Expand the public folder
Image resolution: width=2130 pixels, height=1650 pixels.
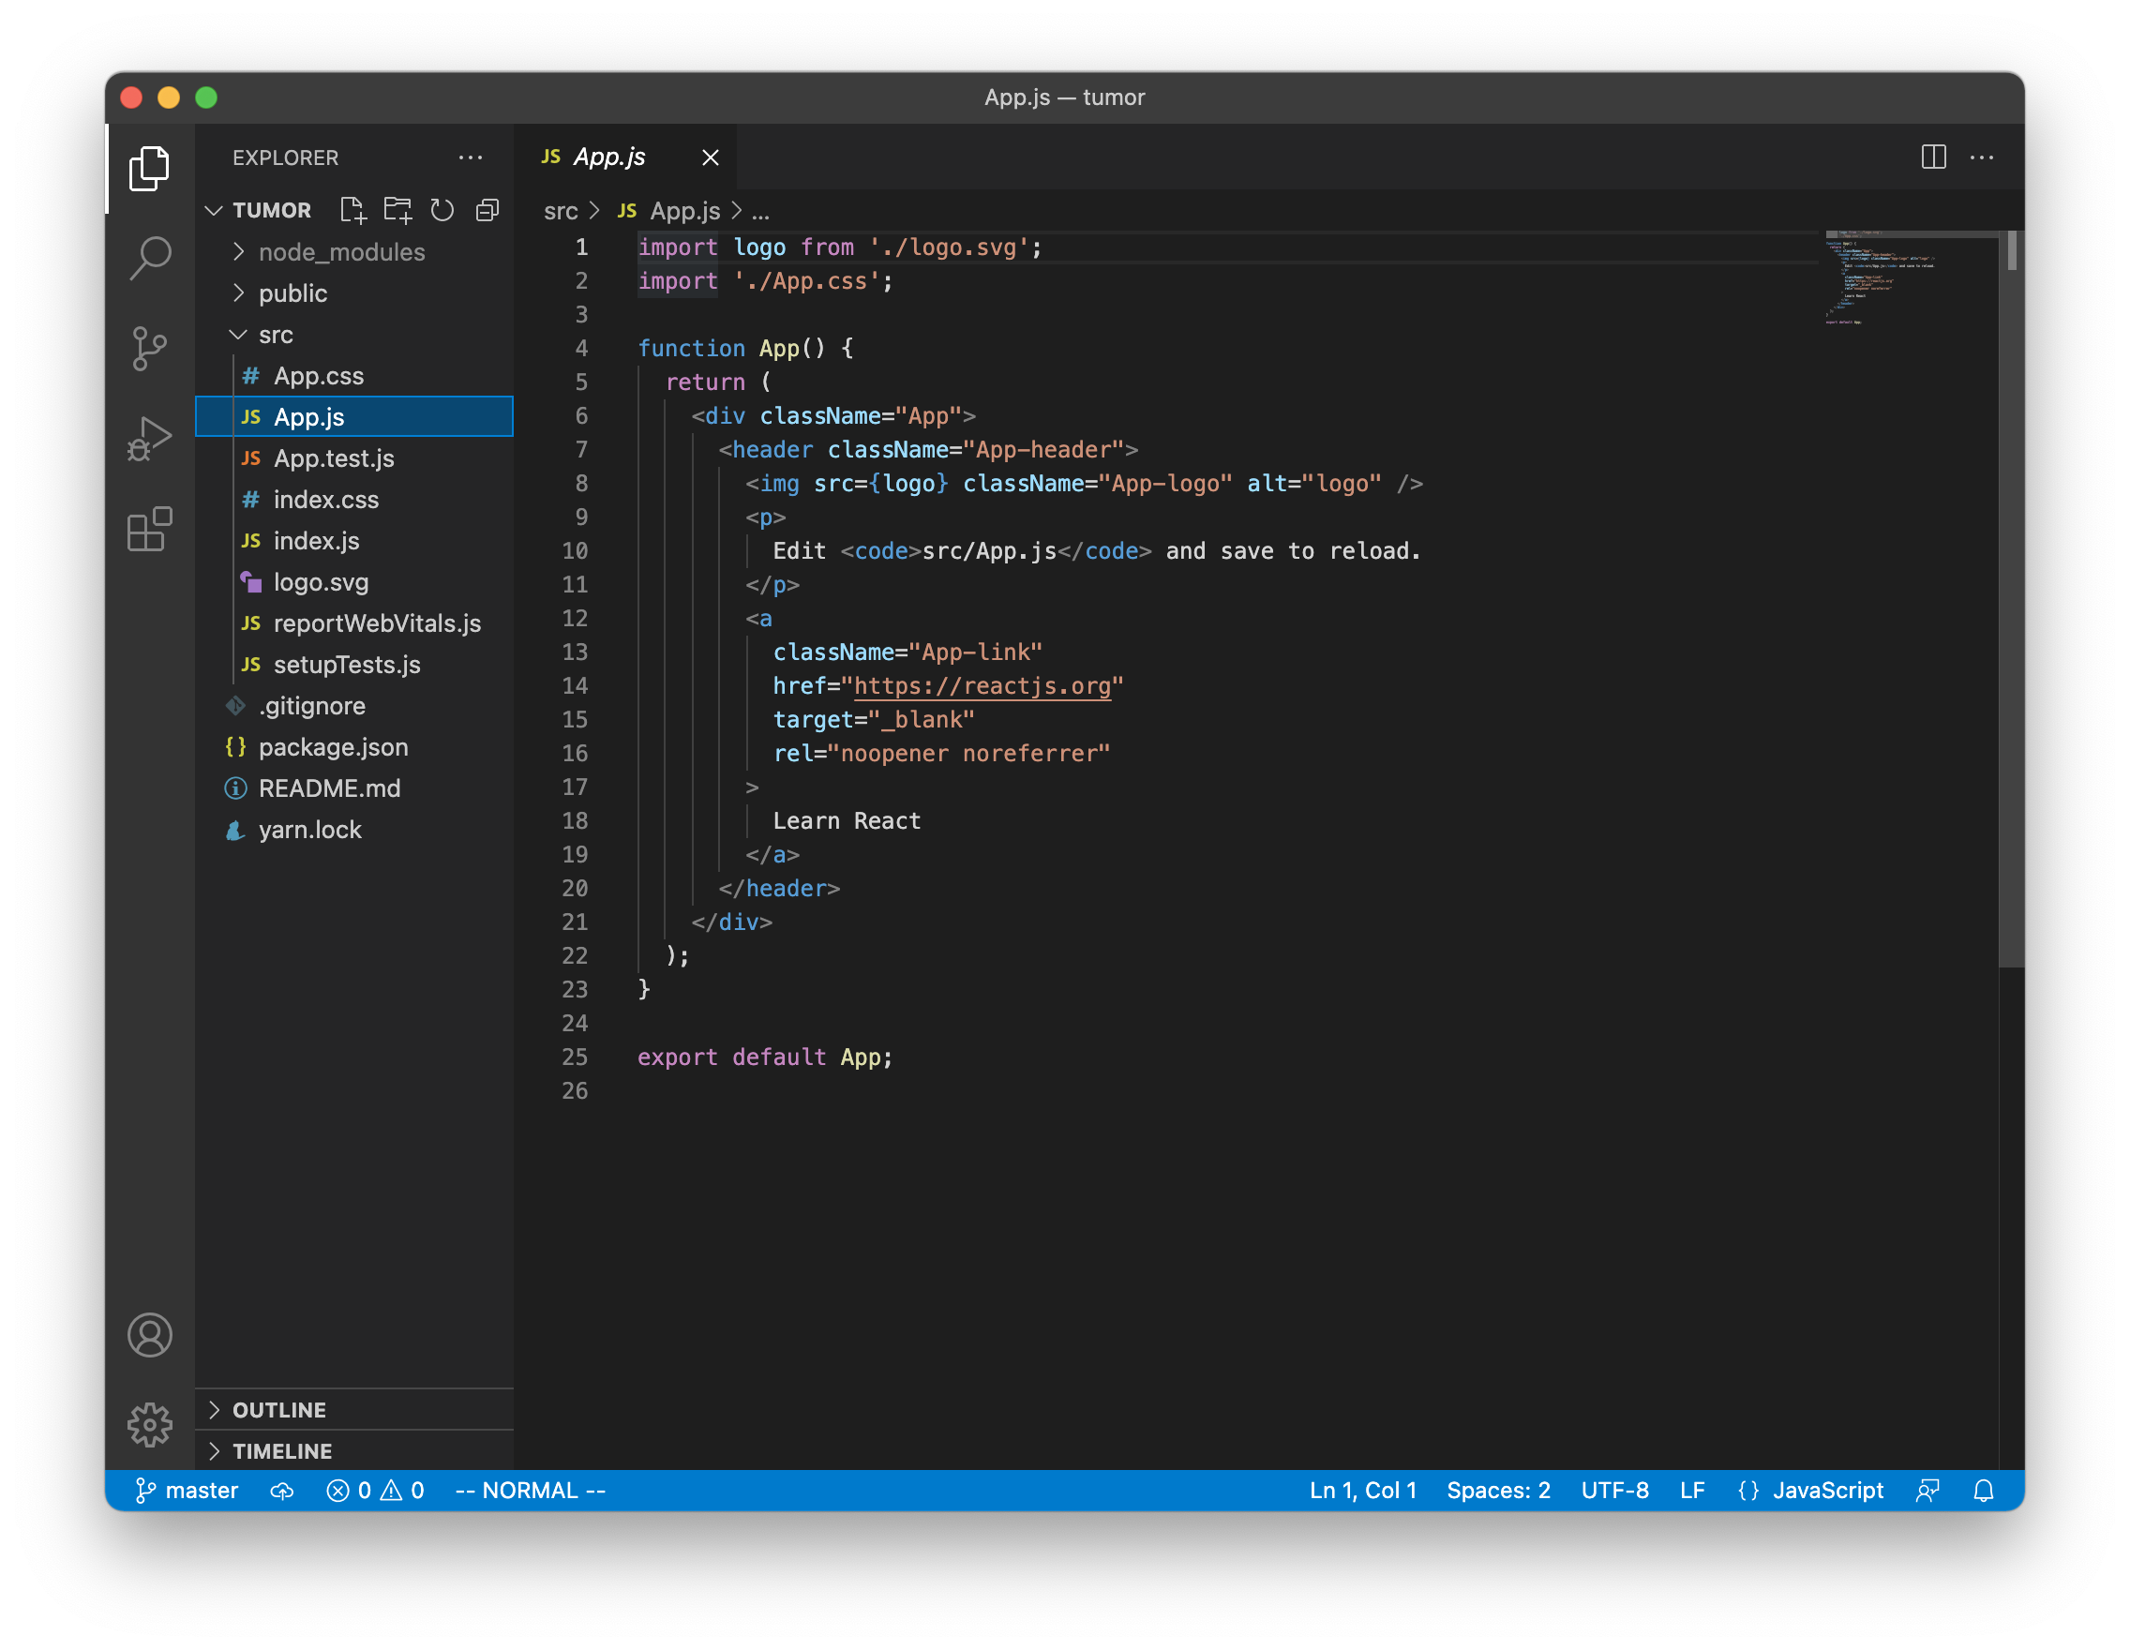click(x=292, y=293)
